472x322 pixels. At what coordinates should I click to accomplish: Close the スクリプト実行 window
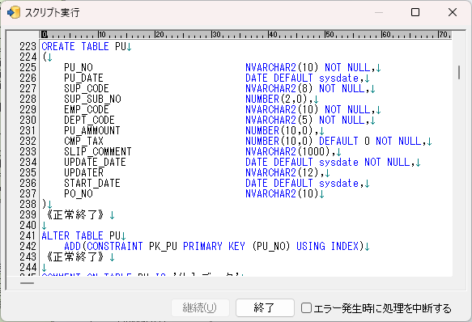[x=453, y=12]
